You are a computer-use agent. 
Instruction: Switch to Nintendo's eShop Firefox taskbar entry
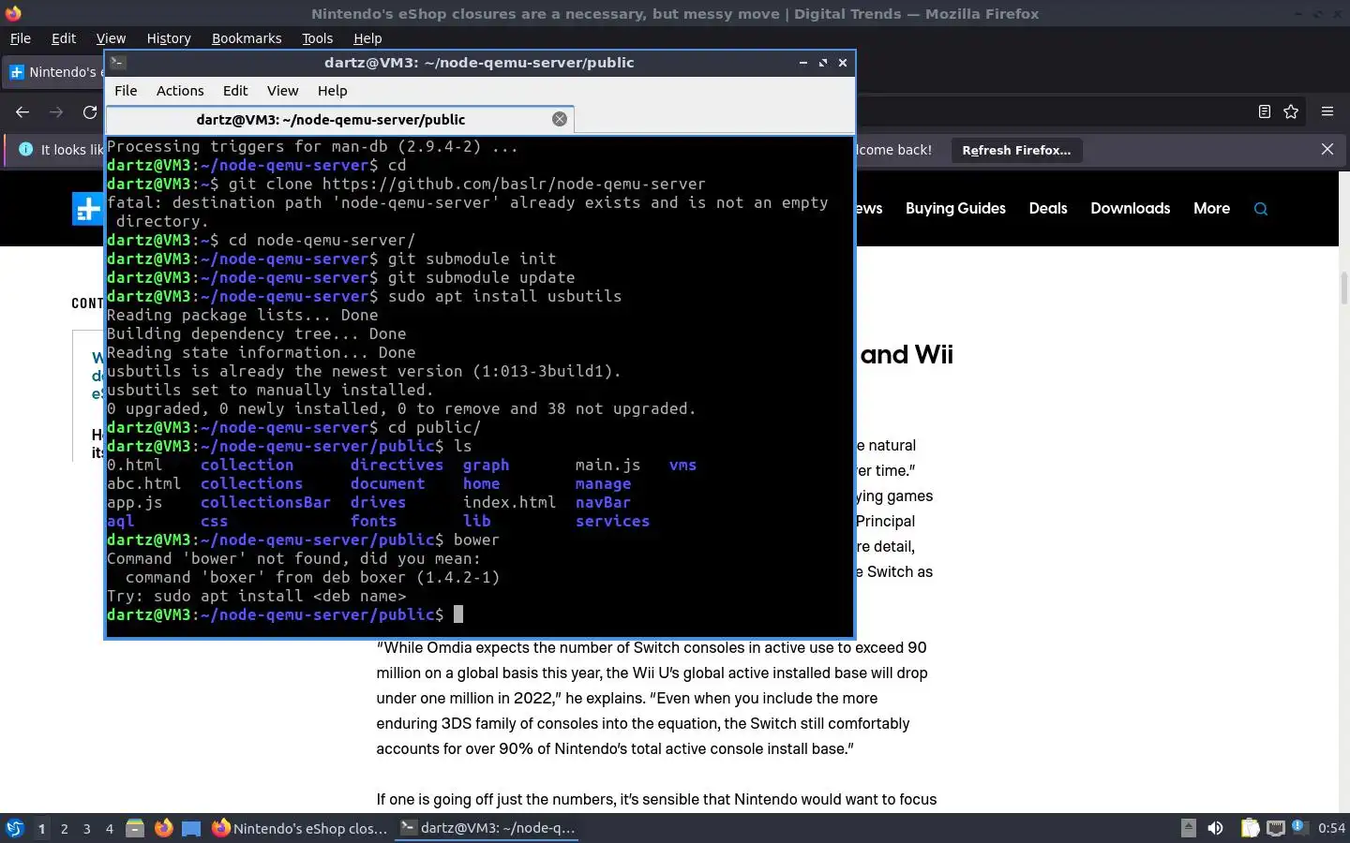click(299, 828)
